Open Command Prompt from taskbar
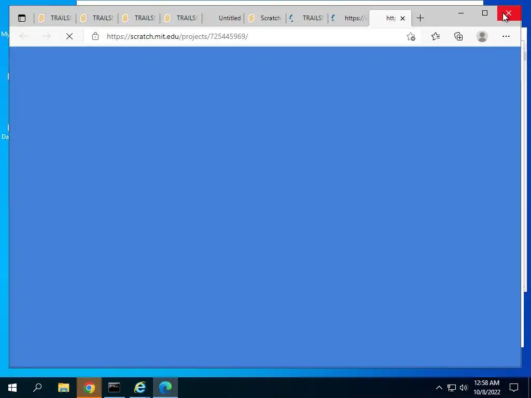The image size is (531, 398). (x=114, y=388)
